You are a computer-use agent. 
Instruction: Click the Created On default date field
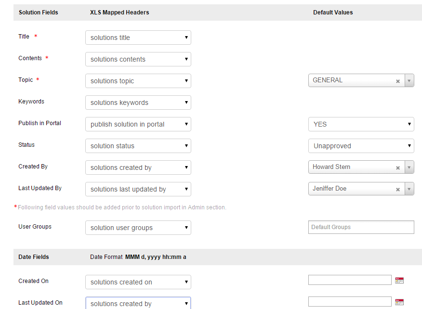[350, 280]
